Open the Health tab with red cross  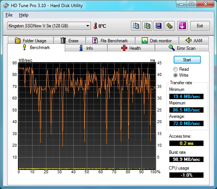coord(131,48)
